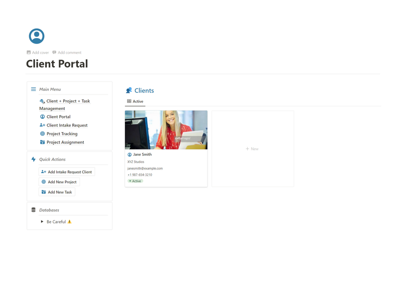The image size is (408, 294).
Task: Click the New text in the empty card
Action: [255, 149]
